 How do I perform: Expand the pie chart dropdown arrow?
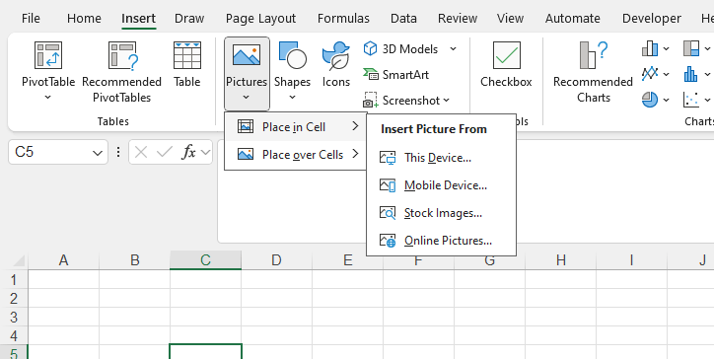point(667,100)
